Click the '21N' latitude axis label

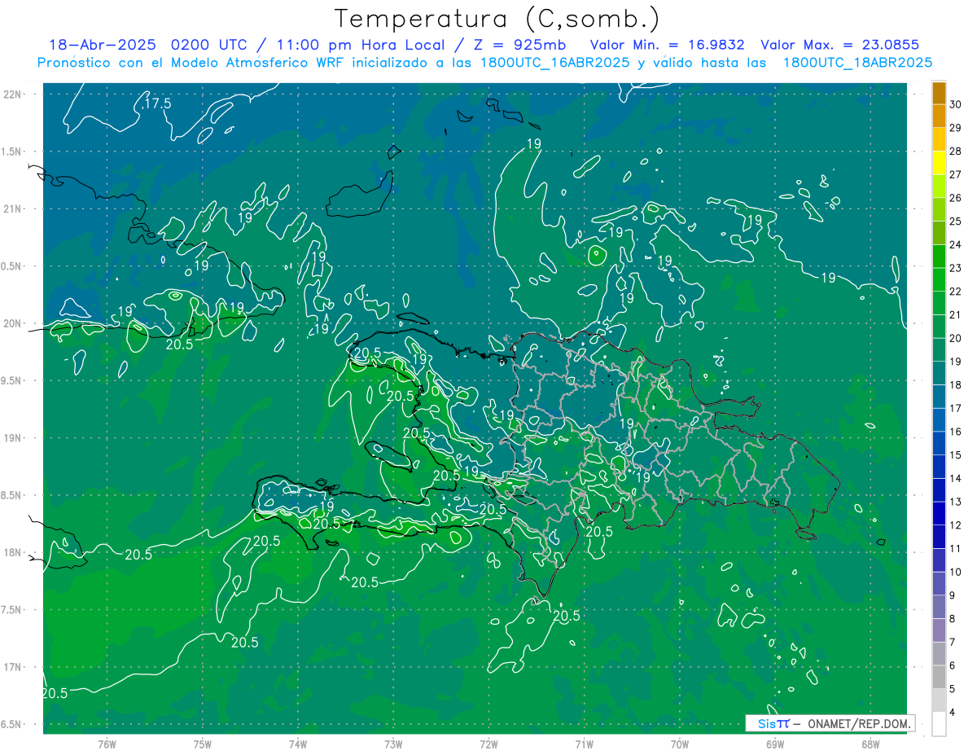[x=13, y=209]
